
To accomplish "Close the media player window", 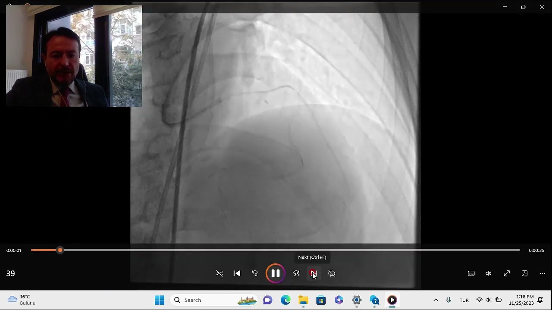I will (x=542, y=7).
